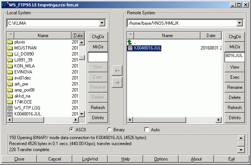Enable the Auto transfer checkbox
The height and width of the screenshot is (165, 251).
(x=147, y=130)
